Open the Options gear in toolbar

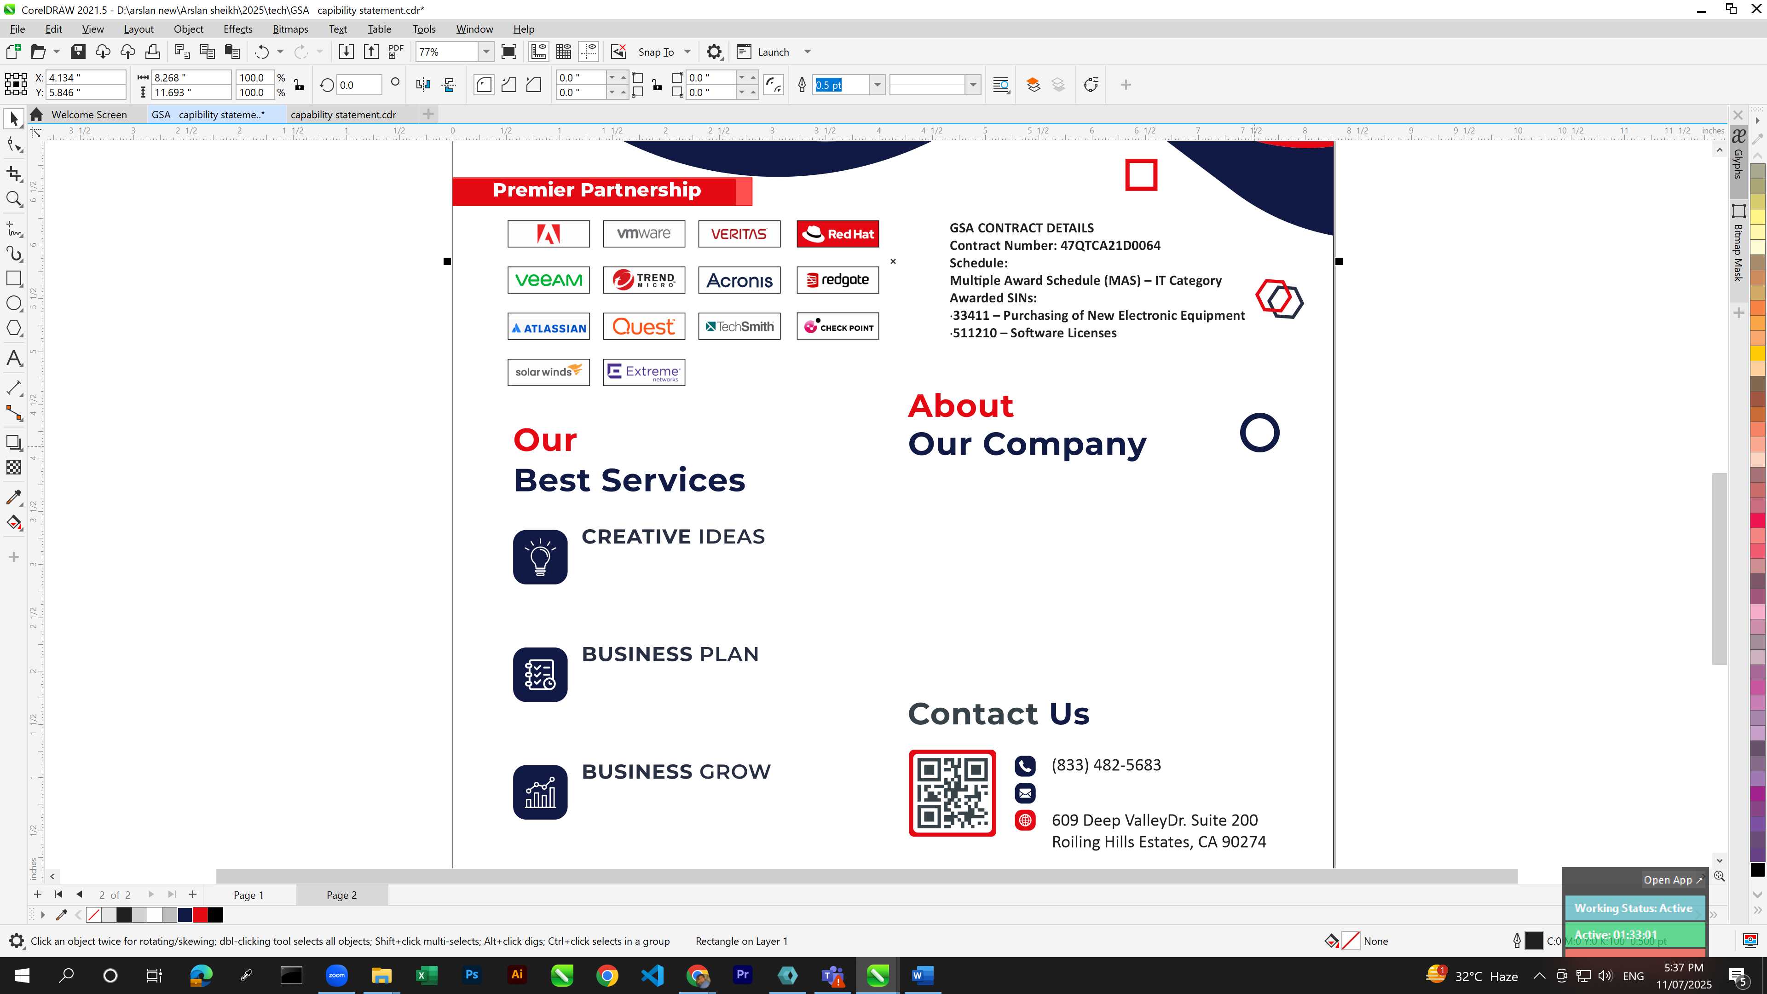[714, 52]
